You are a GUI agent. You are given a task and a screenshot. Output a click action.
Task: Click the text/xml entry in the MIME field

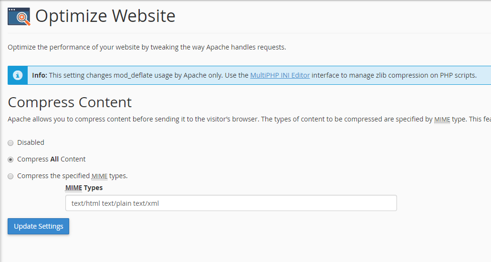[x=146, y=203]
